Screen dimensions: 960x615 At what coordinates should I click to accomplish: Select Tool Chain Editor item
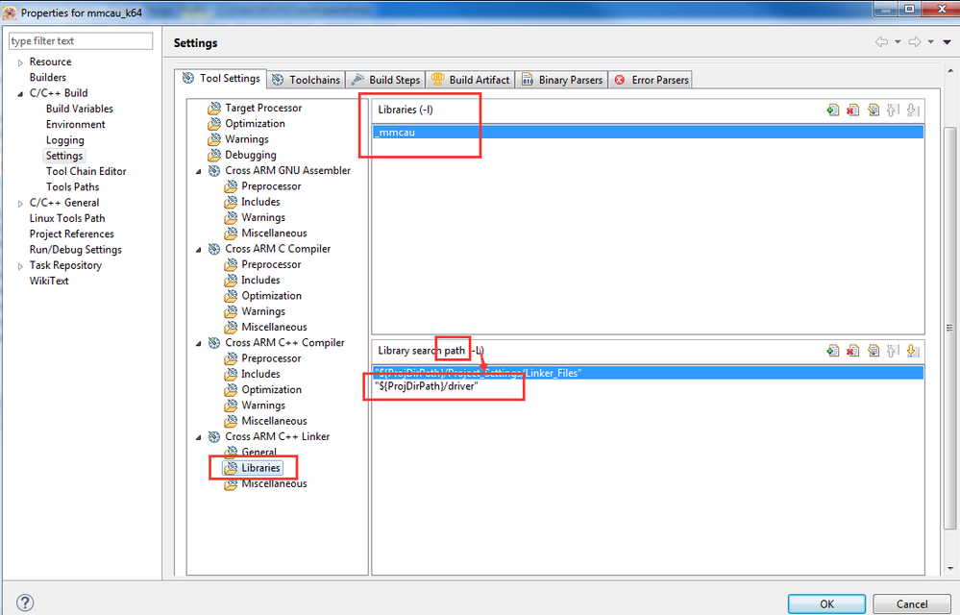point(86,171)
